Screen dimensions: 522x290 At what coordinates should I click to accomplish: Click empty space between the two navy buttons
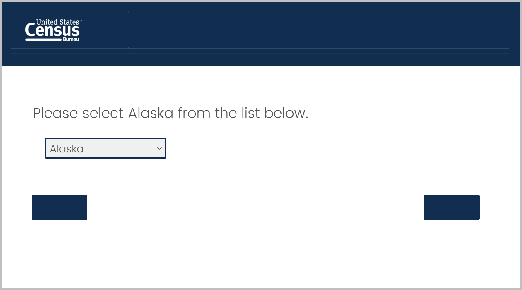pyautogui.click(x=255, y=207)
